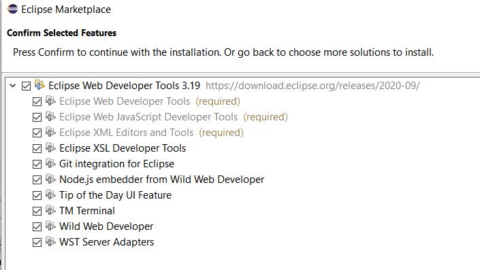Screen dimensions: 480x270
Task: Uncheck Git integration for Eclipse
Action: pyautogui.click(x=37, y=164)
